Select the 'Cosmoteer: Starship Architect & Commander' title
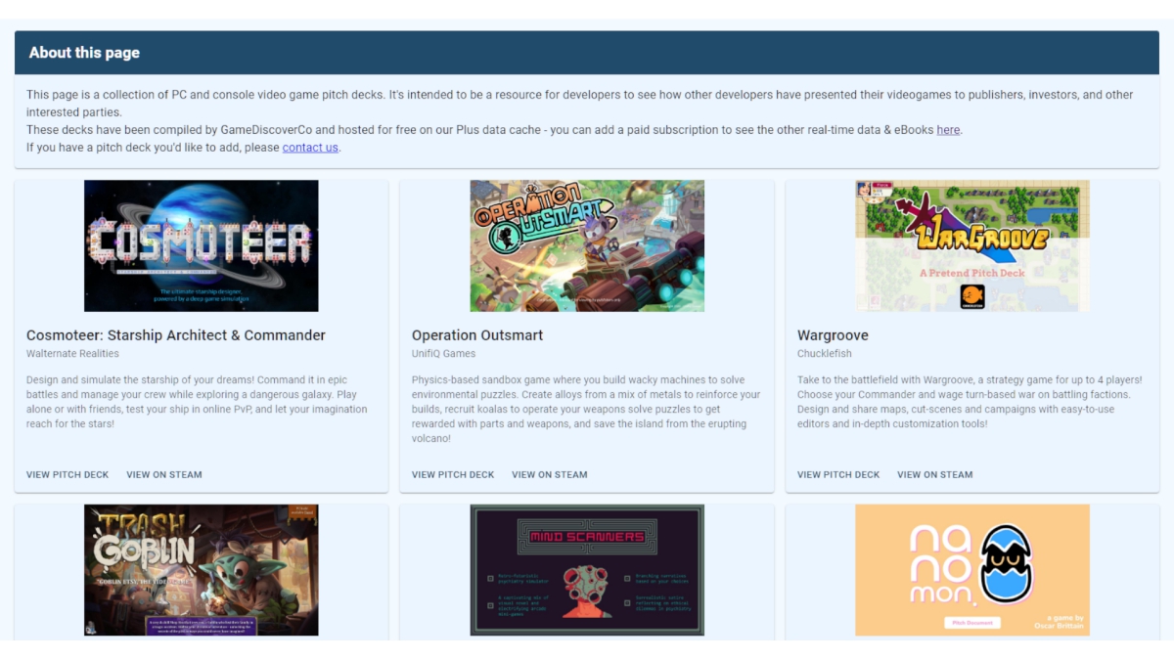 point(176,335)
